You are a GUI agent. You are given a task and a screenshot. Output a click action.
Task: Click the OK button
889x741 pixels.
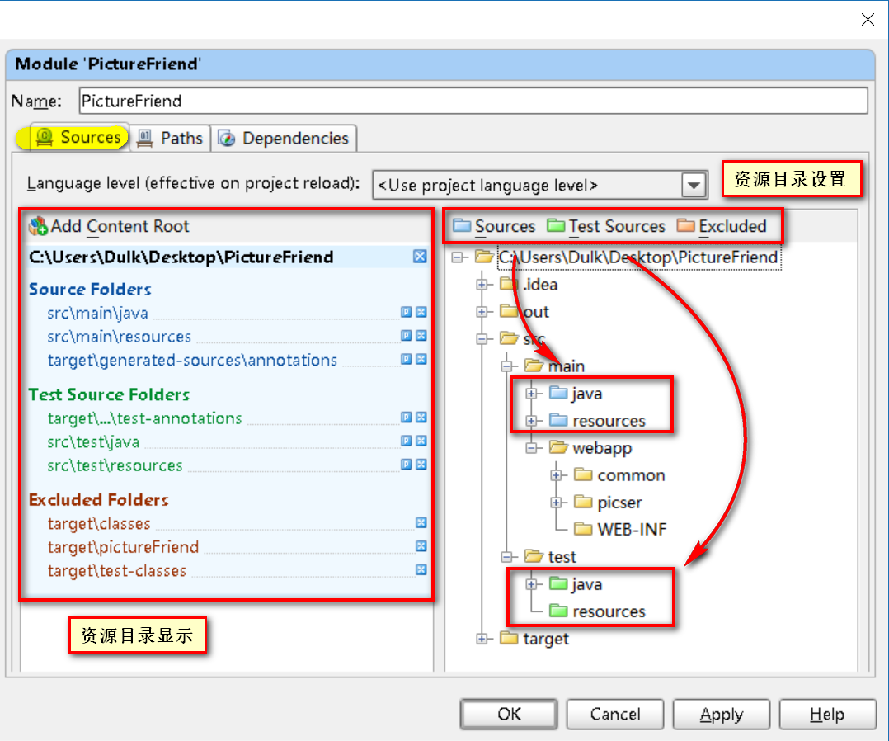click(x=509, y=714)
